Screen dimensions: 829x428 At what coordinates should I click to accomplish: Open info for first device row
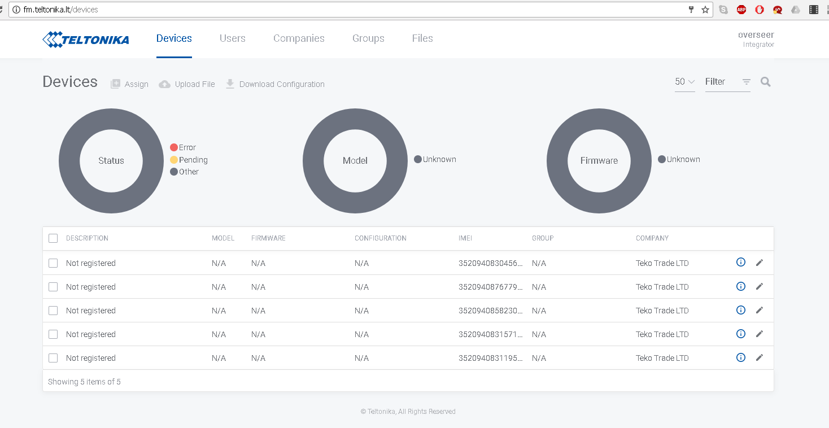pos(741,262)
